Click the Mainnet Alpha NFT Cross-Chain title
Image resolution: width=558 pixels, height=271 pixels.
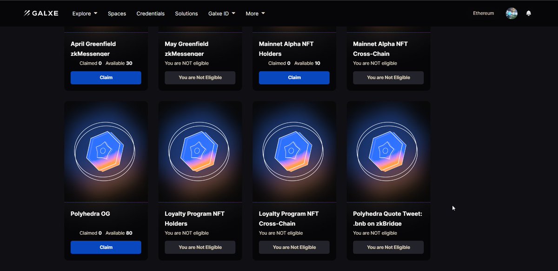coord(379,48)
